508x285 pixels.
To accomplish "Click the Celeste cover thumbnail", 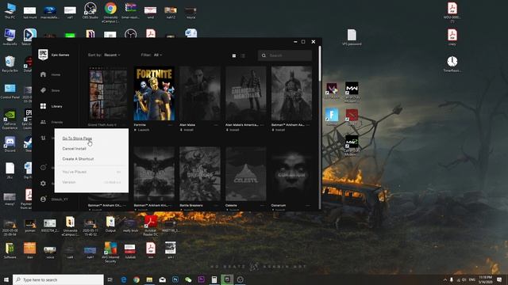I will (246, 174).
